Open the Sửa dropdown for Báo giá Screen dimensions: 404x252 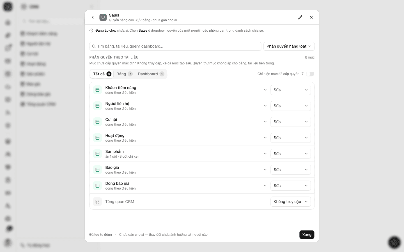291,170
